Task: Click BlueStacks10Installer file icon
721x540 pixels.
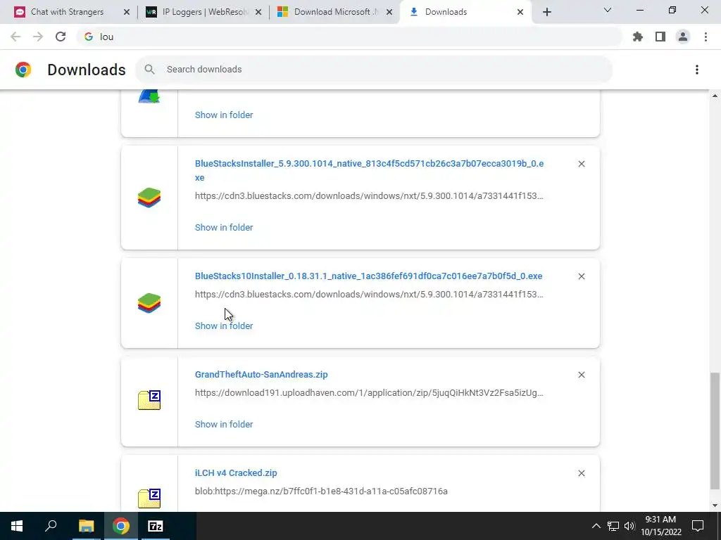Action: [149, 303]
